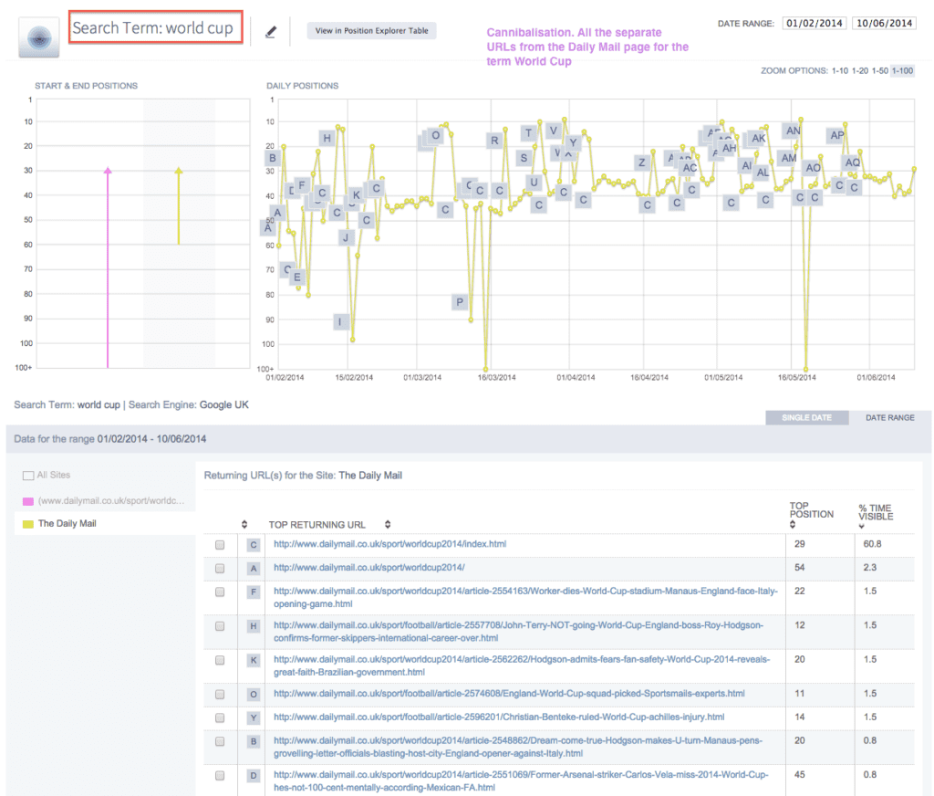This screenshot has width=934, height=796.
Task: Click the yellow arrow in start-end chart
Action: tap(179, 205)
